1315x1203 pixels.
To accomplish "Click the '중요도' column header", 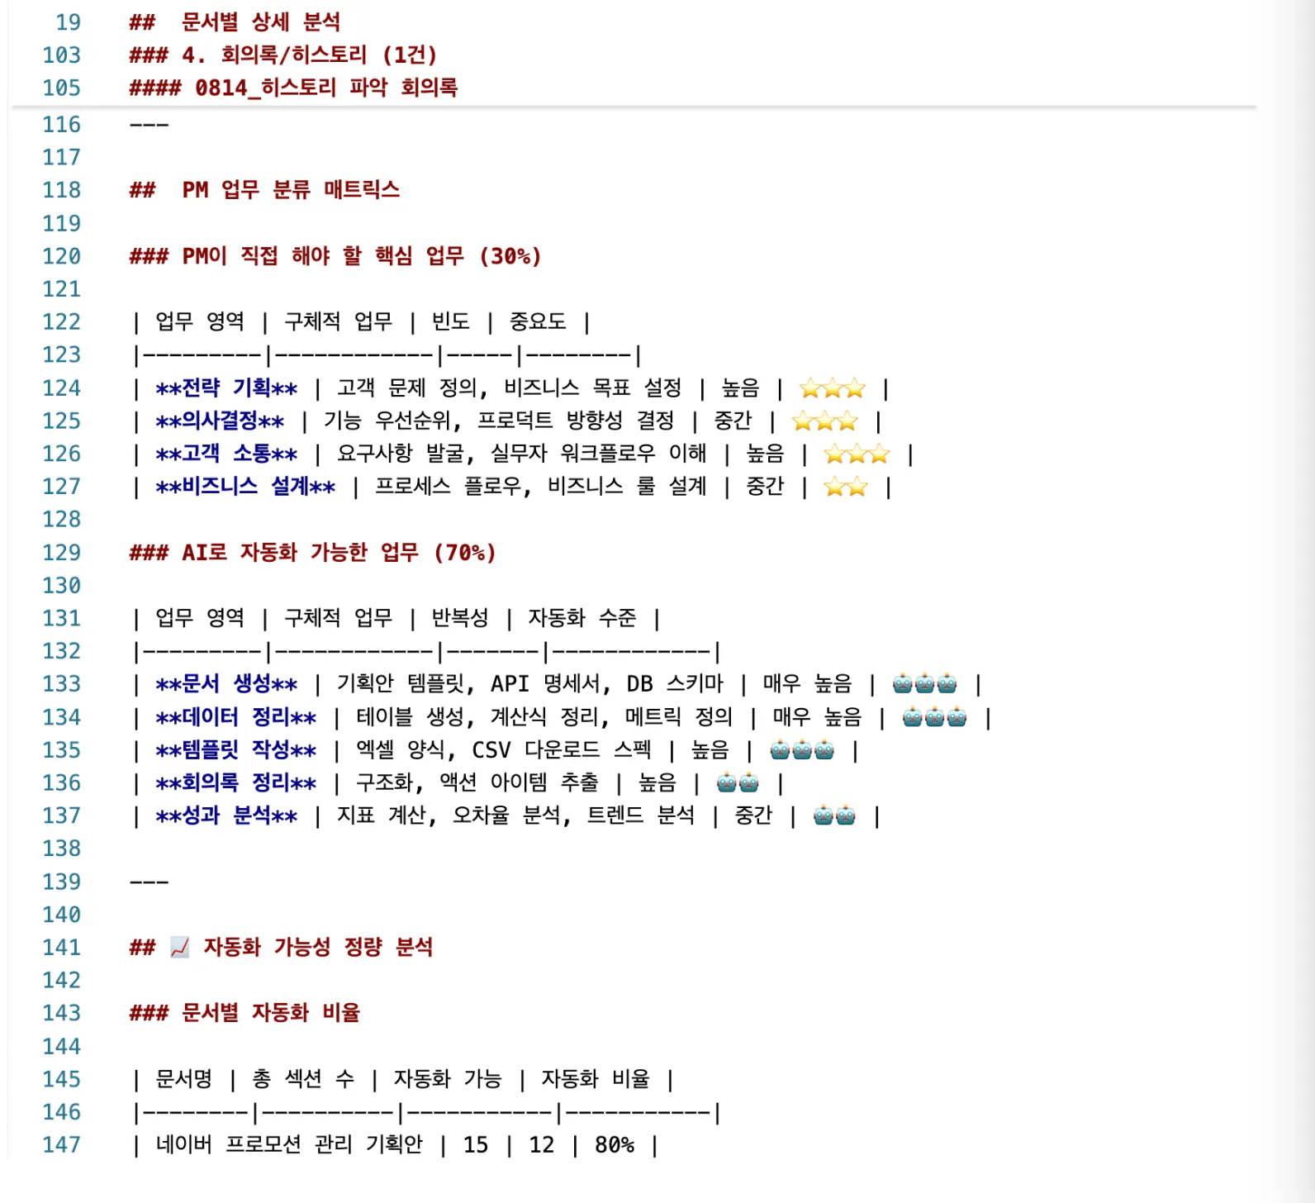I will 538,321.
